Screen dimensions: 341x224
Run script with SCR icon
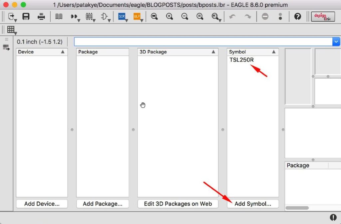(122, 16)
